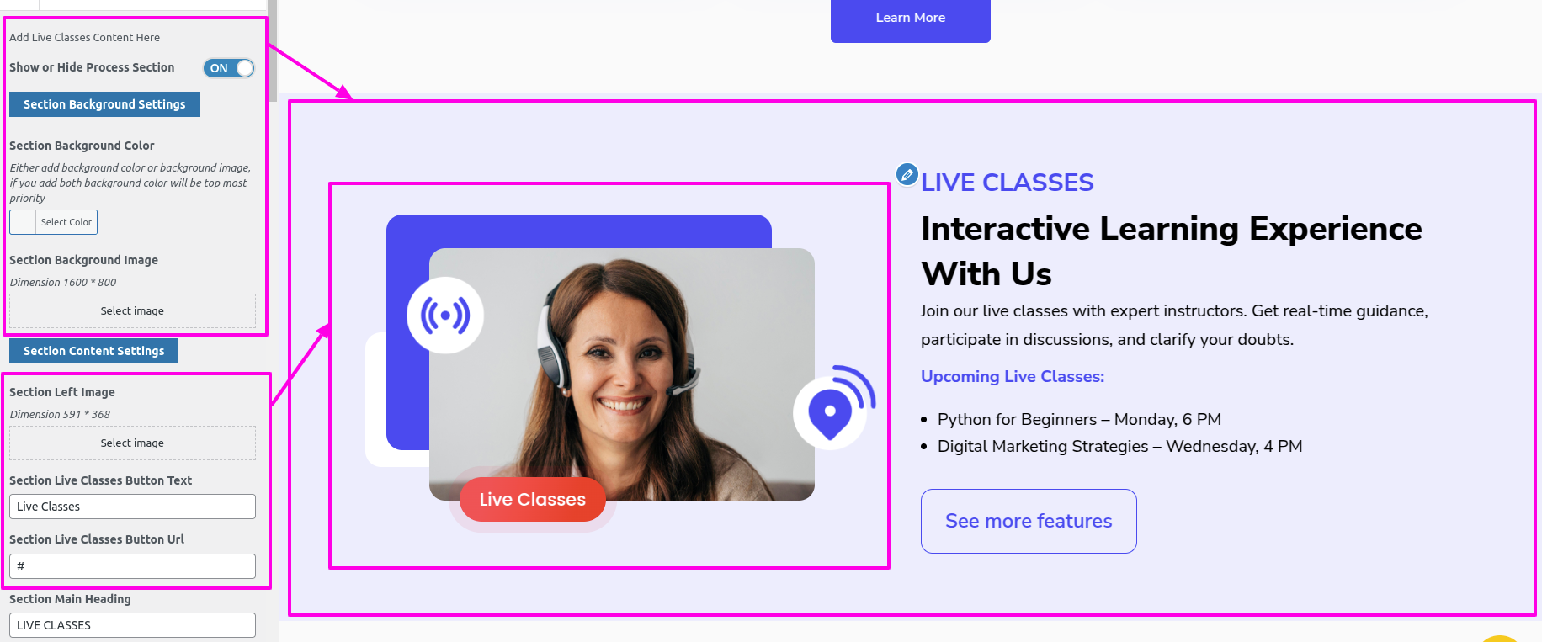The image size is (1542, 642).
Task: Click the Live Classes Button Text field
Action: tap(132, 507)
